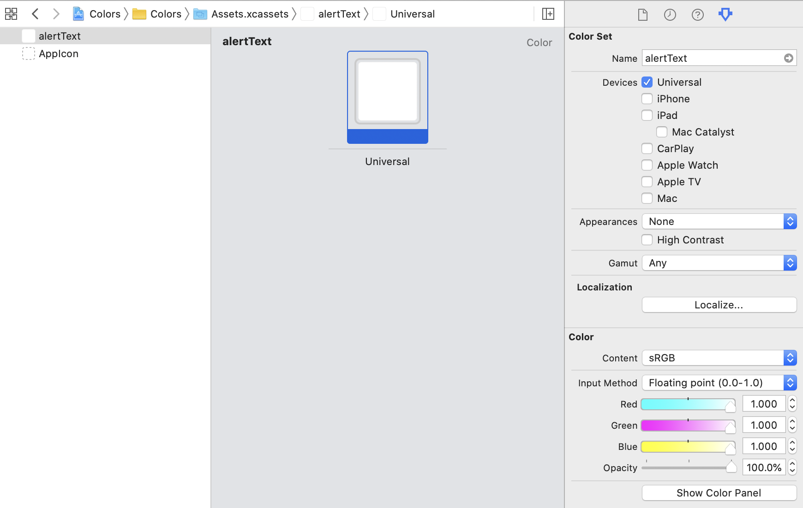Viewport: 803px width, 508px height.
Task: Select AppIcon in the asset list
Action: 59,53
